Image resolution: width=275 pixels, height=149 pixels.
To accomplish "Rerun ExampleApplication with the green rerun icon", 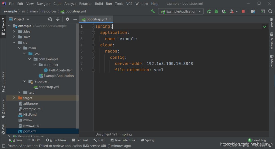I will [209, 11].
